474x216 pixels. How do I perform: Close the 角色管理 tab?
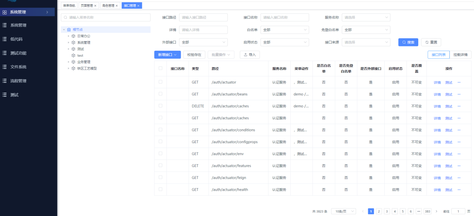pos(117,6)
